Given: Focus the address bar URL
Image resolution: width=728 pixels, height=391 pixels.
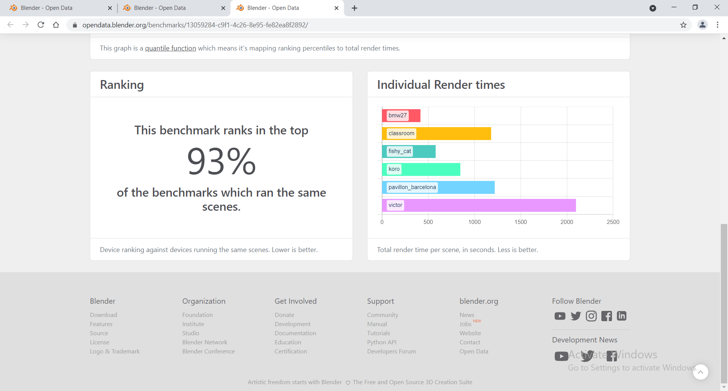Looking at the screenshot, I should pos(195,25).
